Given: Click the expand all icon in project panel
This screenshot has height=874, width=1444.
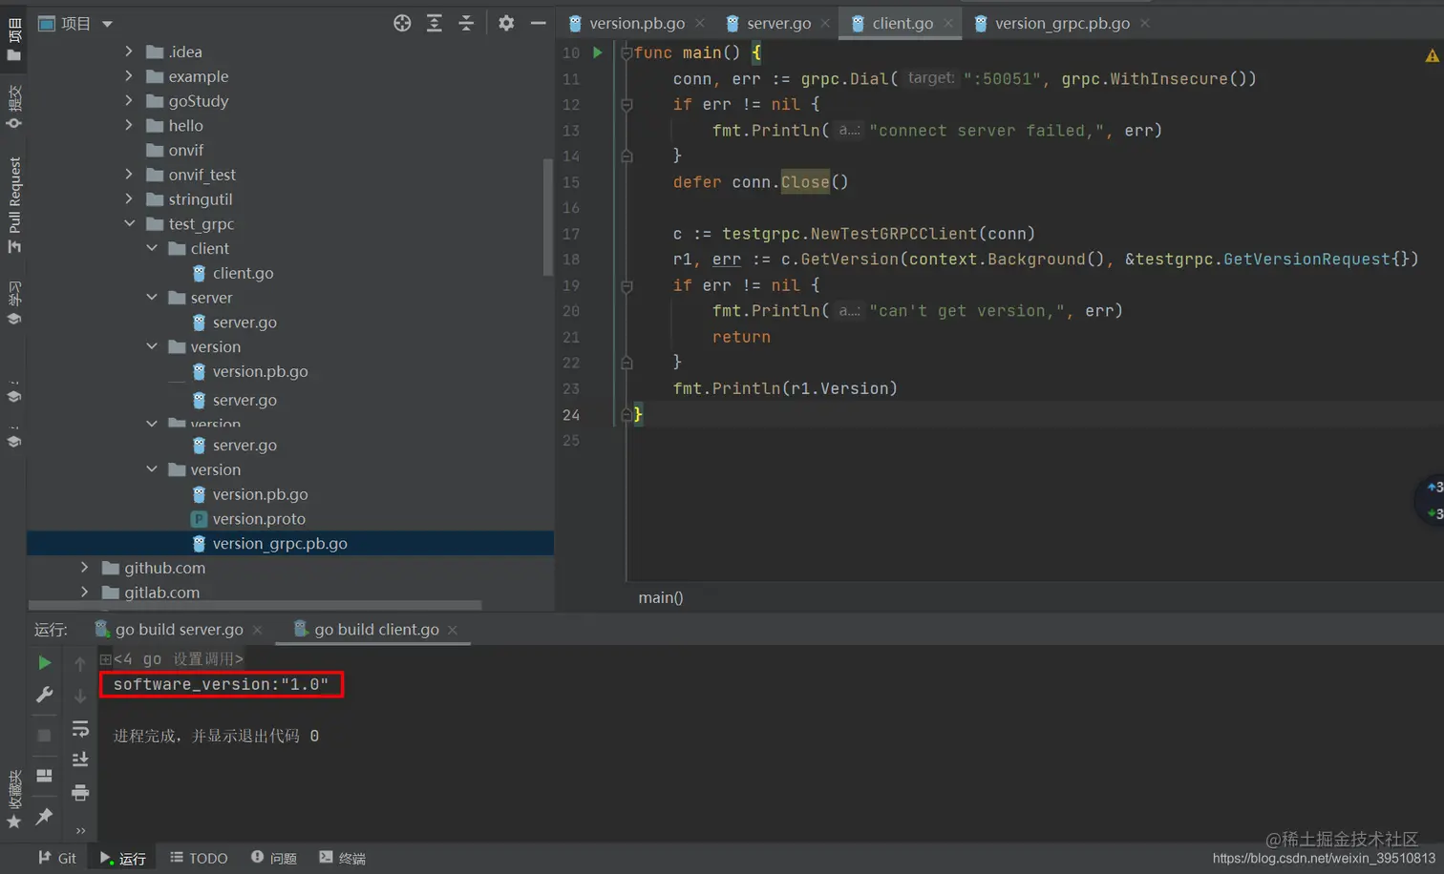Looking at the screenshot, I should coord(435,23).
